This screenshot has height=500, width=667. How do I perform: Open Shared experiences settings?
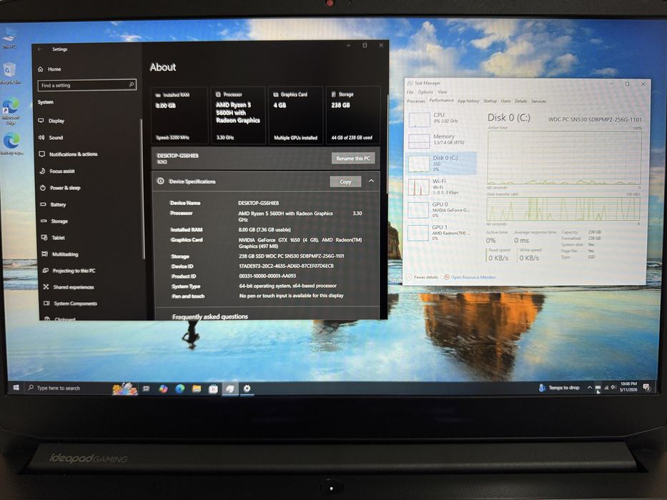tap(69, 287)
